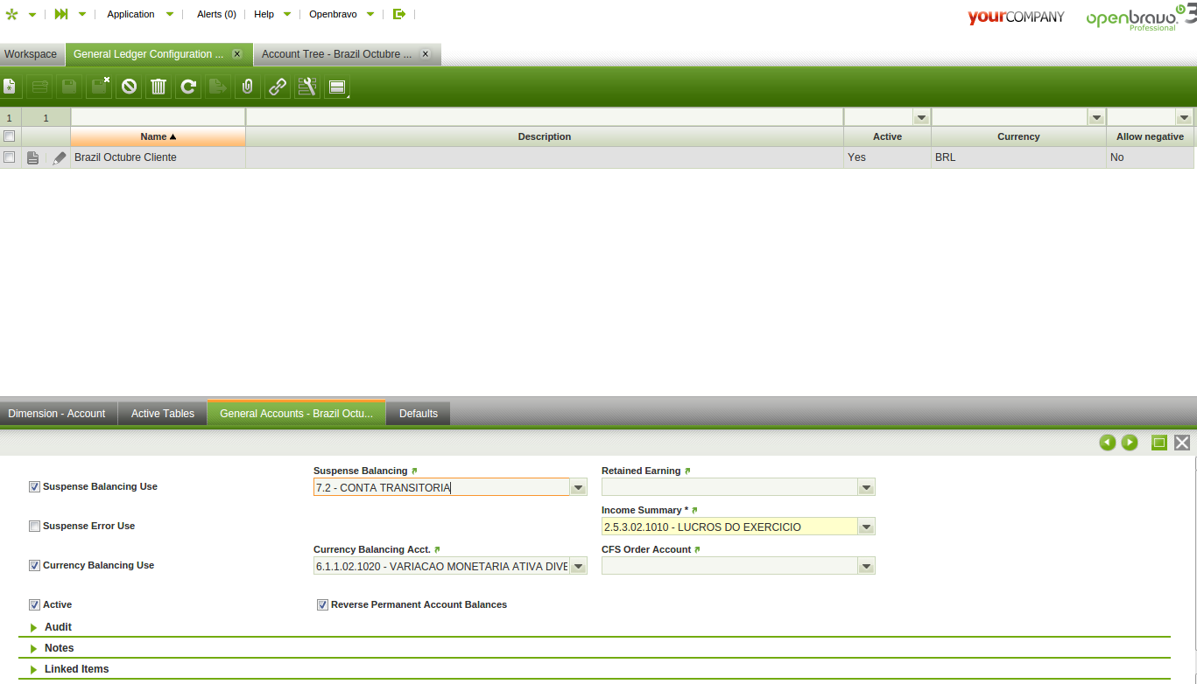Open the Account Tree - Brazil Octubre tab

pyautogui.click(x=336, y=54)
